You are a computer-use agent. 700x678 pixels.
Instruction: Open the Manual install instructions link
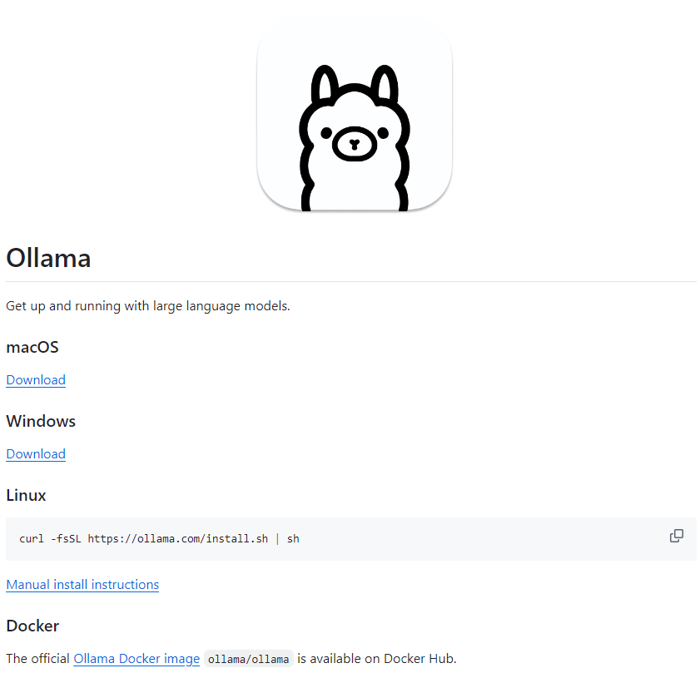coord(82,585)
